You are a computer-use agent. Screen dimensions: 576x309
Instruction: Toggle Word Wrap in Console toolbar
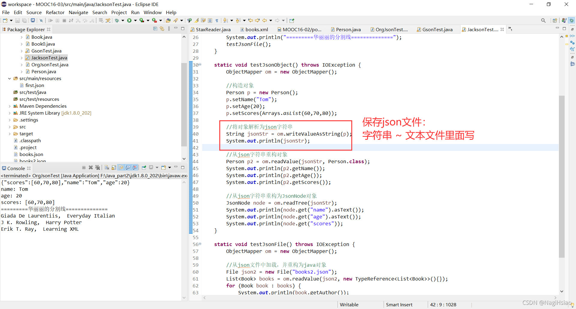point(121,167)
